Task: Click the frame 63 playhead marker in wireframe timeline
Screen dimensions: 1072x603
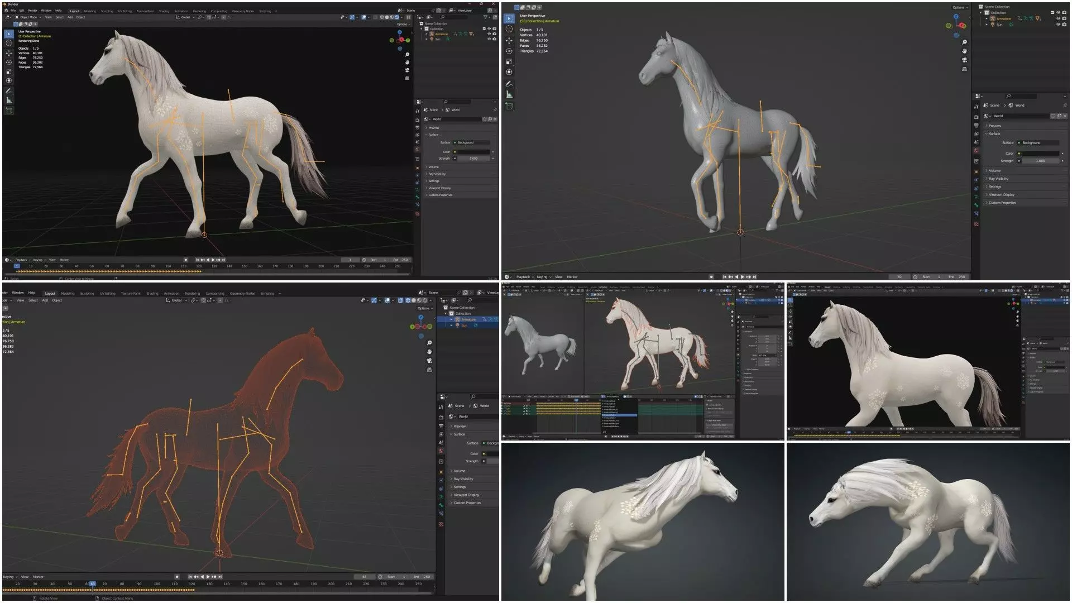Action: coord(92,584)
